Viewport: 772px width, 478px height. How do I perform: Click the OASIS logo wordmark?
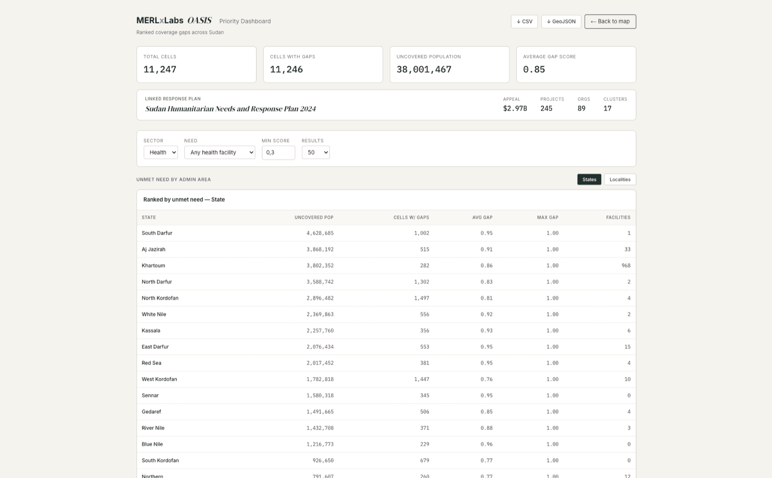[200, 20]
